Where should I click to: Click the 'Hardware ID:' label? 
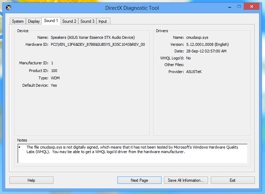(37, 44)
